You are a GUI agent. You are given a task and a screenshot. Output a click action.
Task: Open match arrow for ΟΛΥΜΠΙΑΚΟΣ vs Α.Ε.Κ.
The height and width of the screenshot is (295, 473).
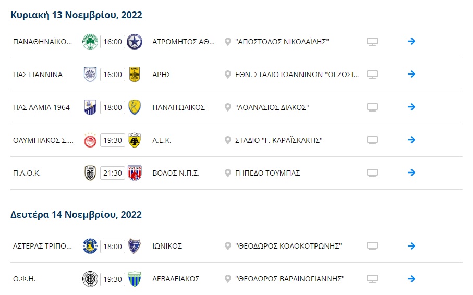click(x=411, y=140)
